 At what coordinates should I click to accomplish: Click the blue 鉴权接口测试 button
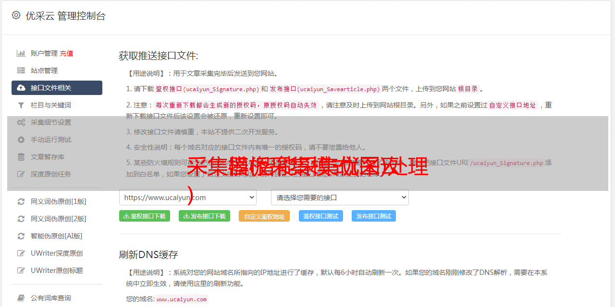coord(321,216)
